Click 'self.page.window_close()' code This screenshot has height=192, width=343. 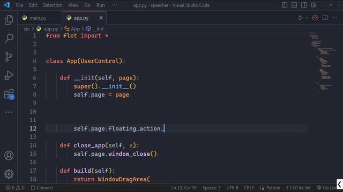click(115, 154)
